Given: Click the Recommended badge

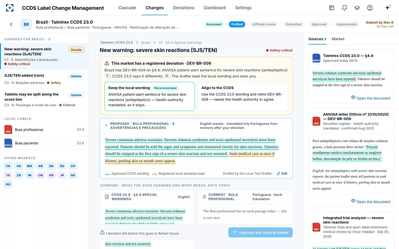Looking at the screenshot, I should pos(165,88).
